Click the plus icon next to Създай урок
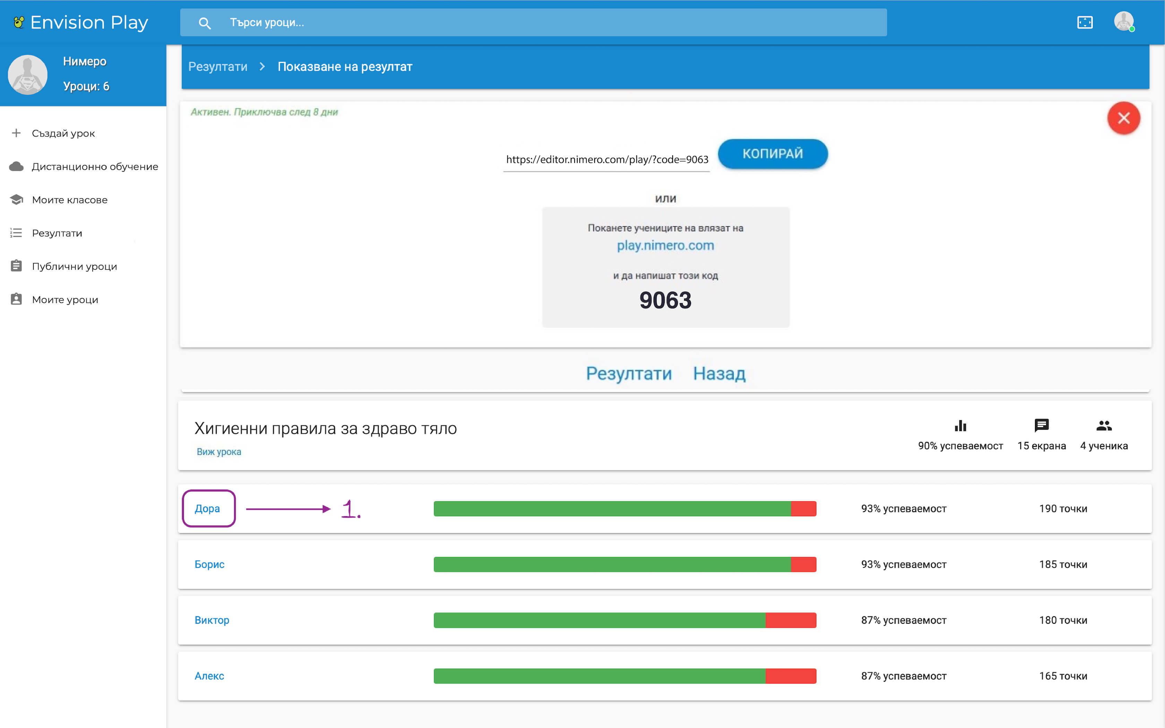 pos(16,133)
